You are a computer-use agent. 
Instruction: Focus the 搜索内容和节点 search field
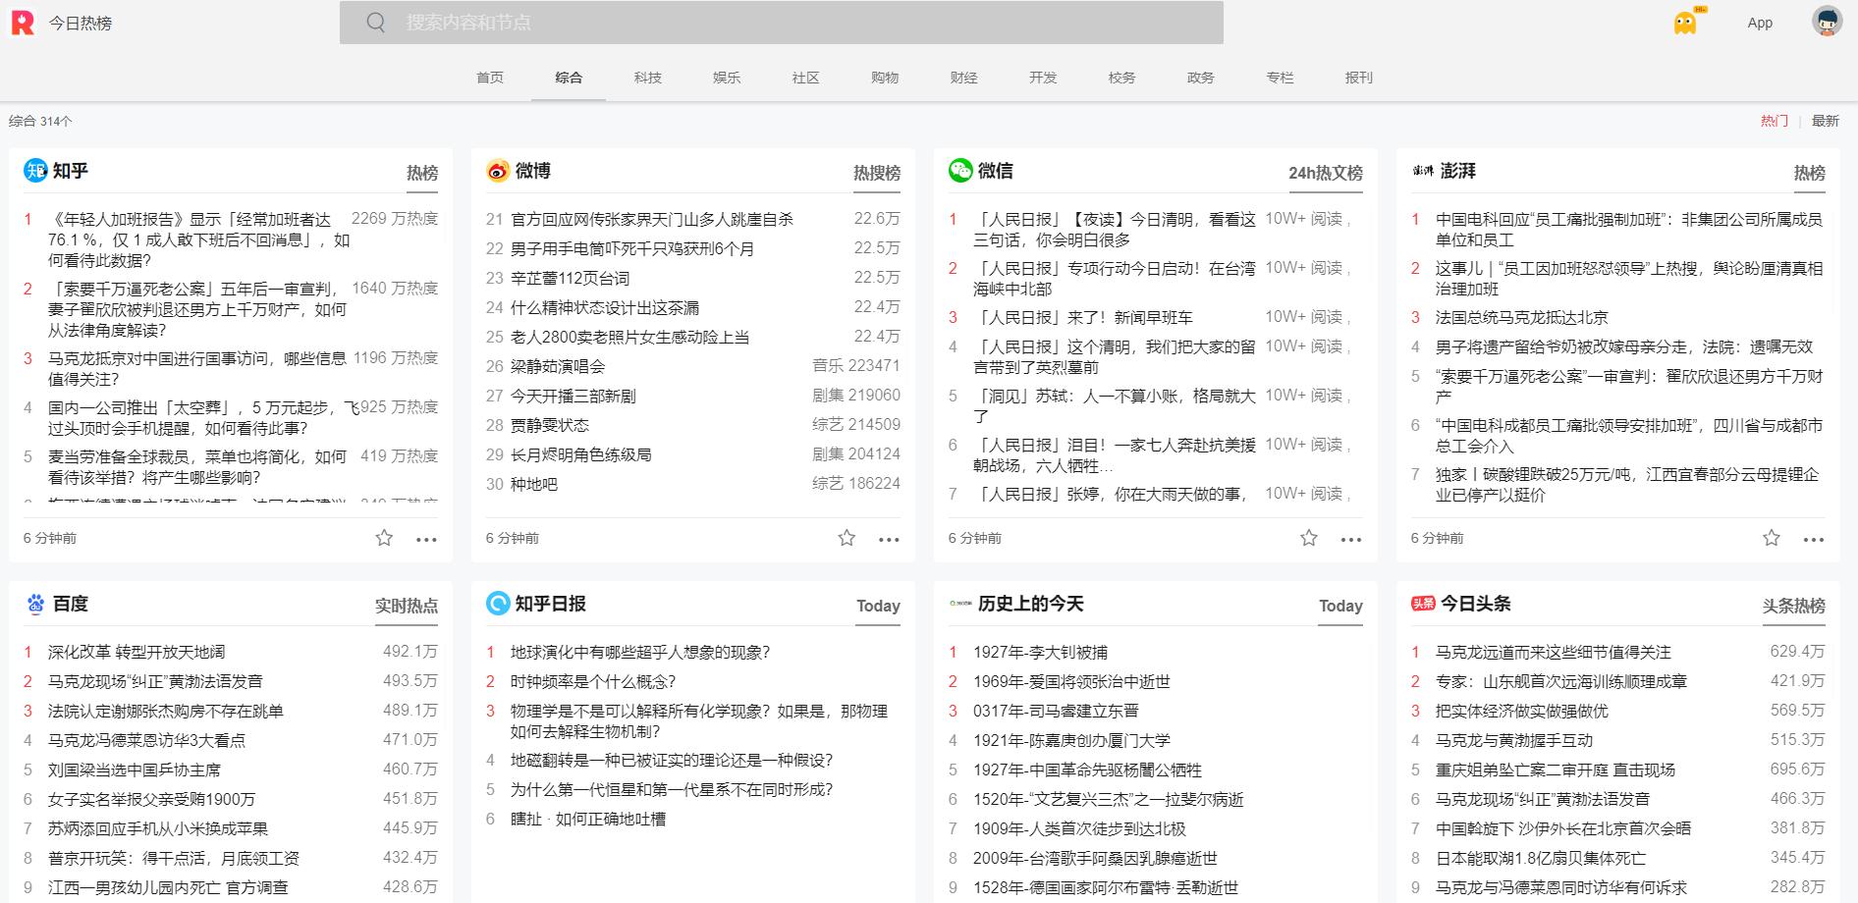[782, 22]
